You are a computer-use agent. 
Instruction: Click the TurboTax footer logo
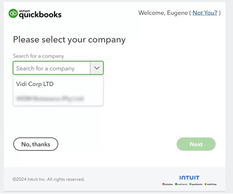pyautogui.click(x=168, y=184)
